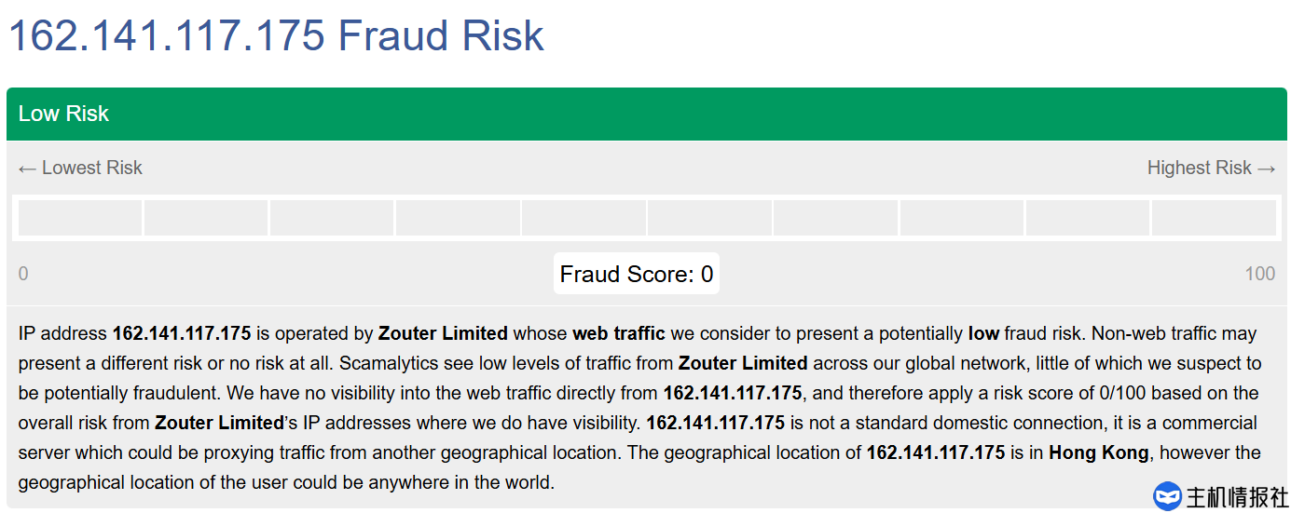Click the seventh segment of the risk bar
The image size is (1291, 513).
835,218
